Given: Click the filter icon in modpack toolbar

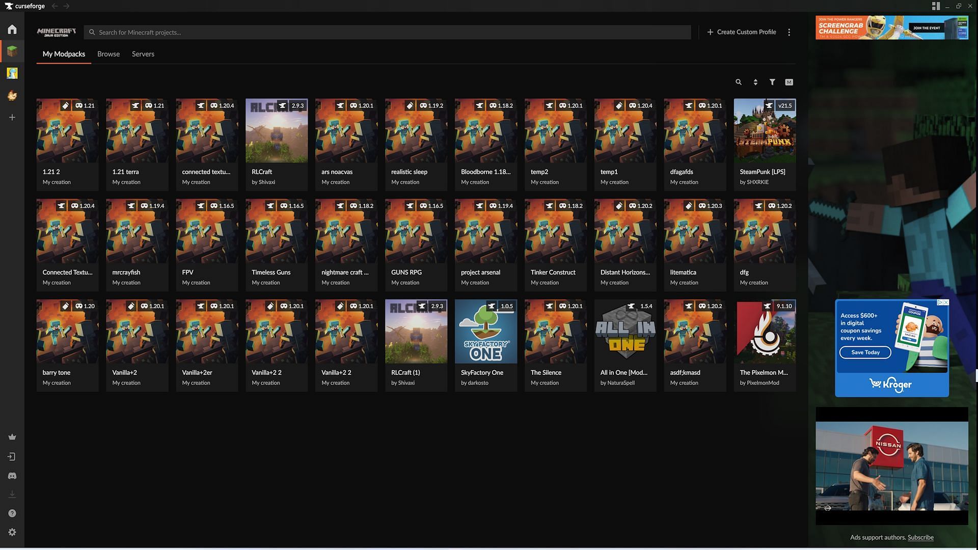Looking at the screenshot, I should 772,82.
